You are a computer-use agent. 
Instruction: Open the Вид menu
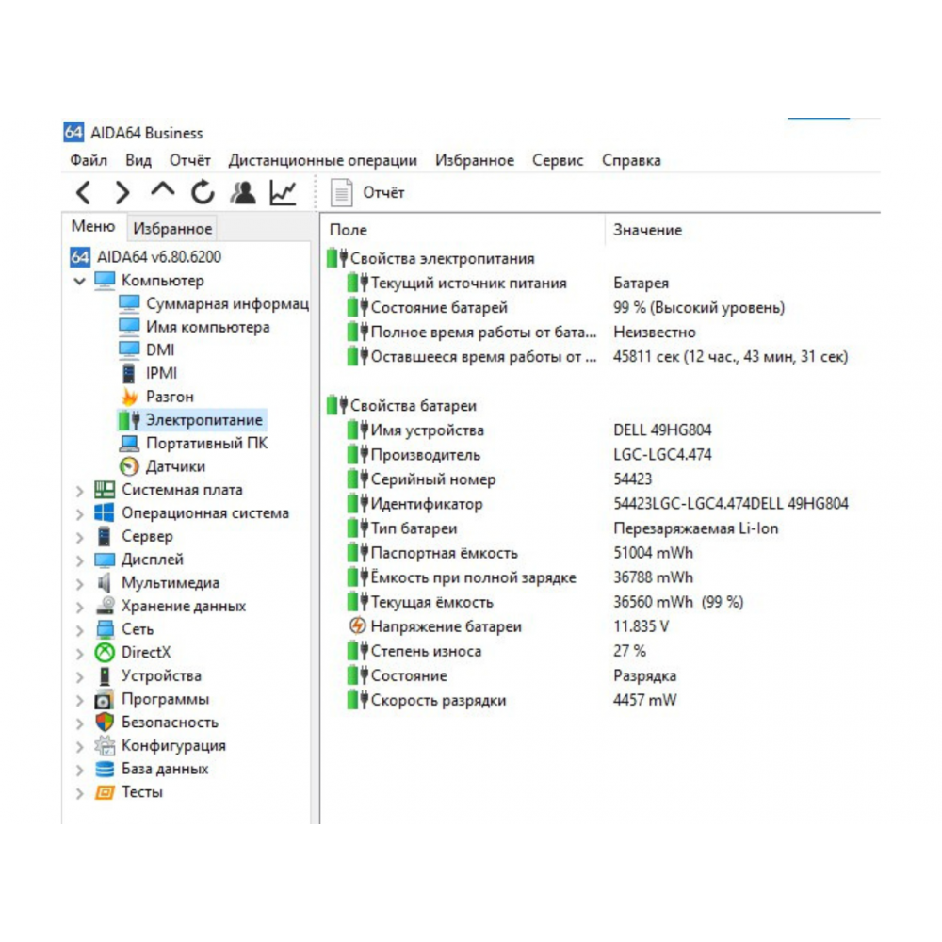click(x=138, y=160)
